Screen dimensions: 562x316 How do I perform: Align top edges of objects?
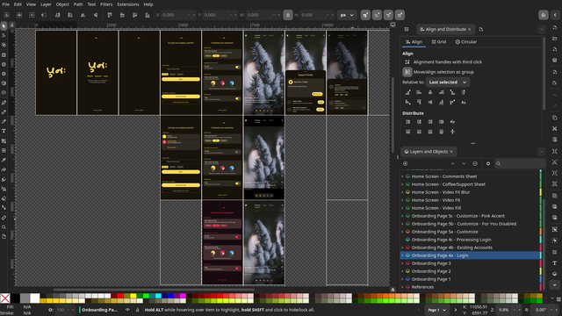click(419, 103)
